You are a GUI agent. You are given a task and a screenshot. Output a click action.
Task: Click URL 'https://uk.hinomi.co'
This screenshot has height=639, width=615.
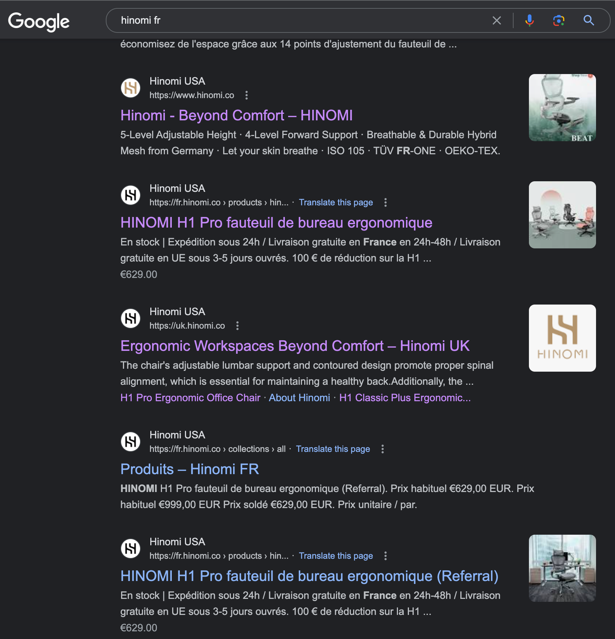pyautogui.click(x=187, y=326)
